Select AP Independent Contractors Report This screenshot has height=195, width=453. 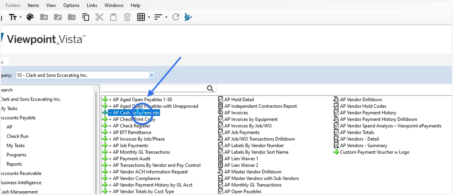pyautogui.click(x=260, y=106)
